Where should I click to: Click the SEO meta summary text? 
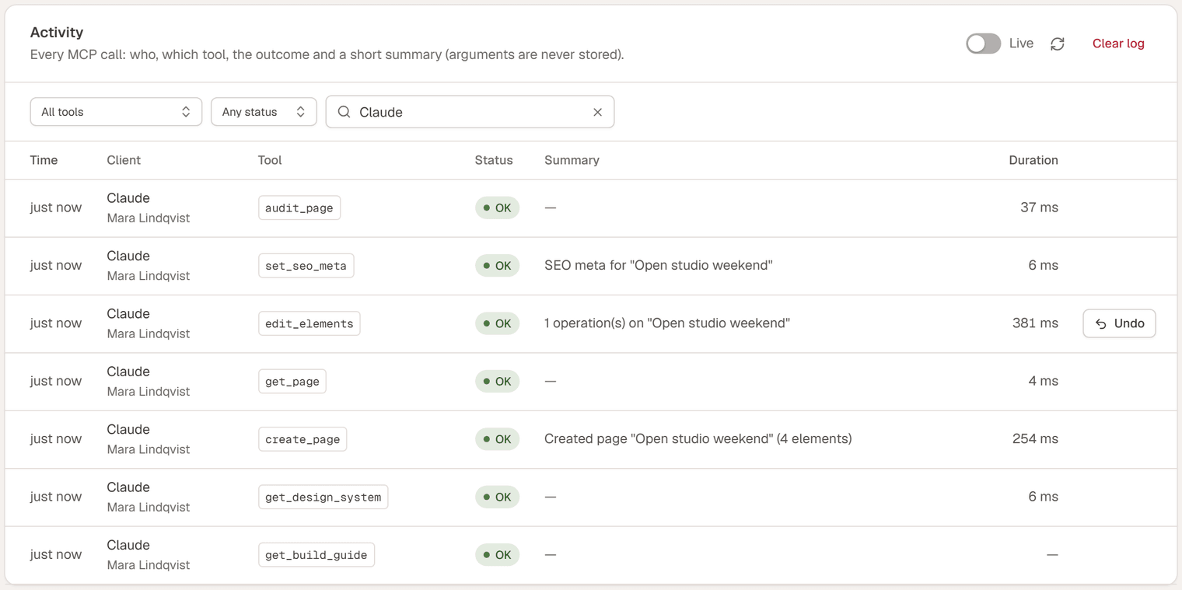[x=659, y=265]
